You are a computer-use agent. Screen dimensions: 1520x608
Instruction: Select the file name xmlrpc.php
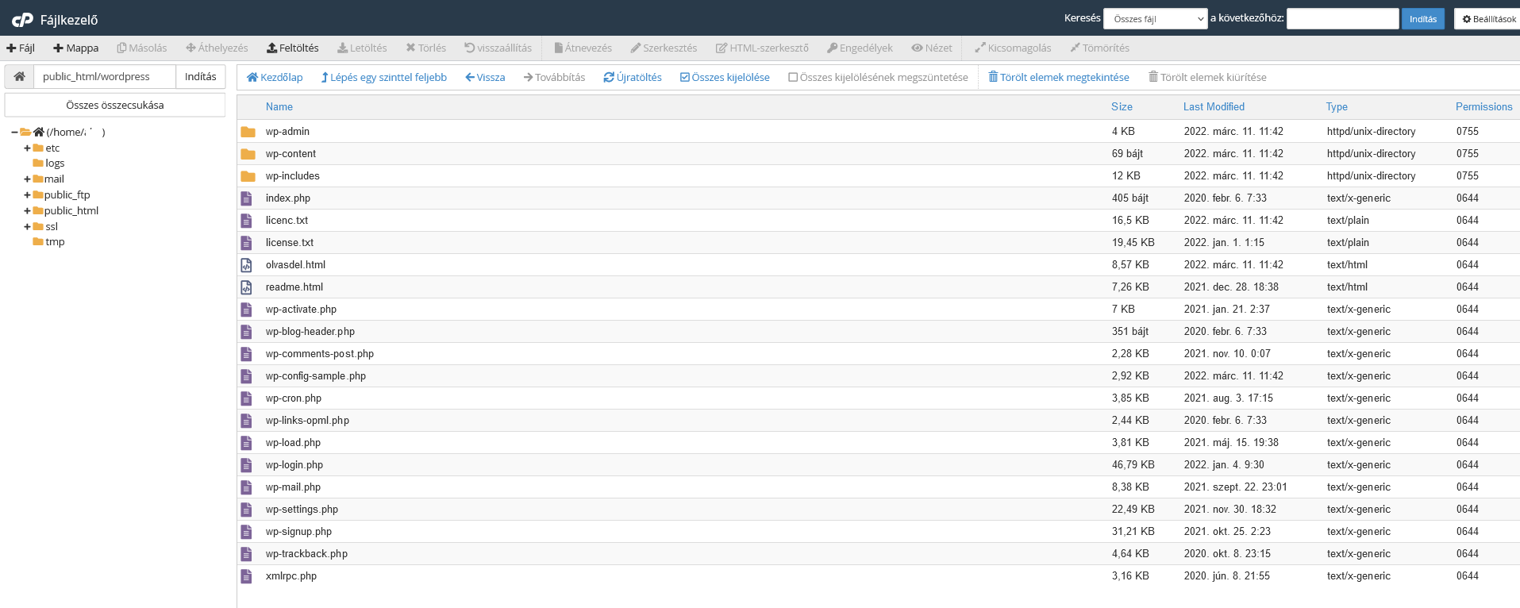[291, 576]
